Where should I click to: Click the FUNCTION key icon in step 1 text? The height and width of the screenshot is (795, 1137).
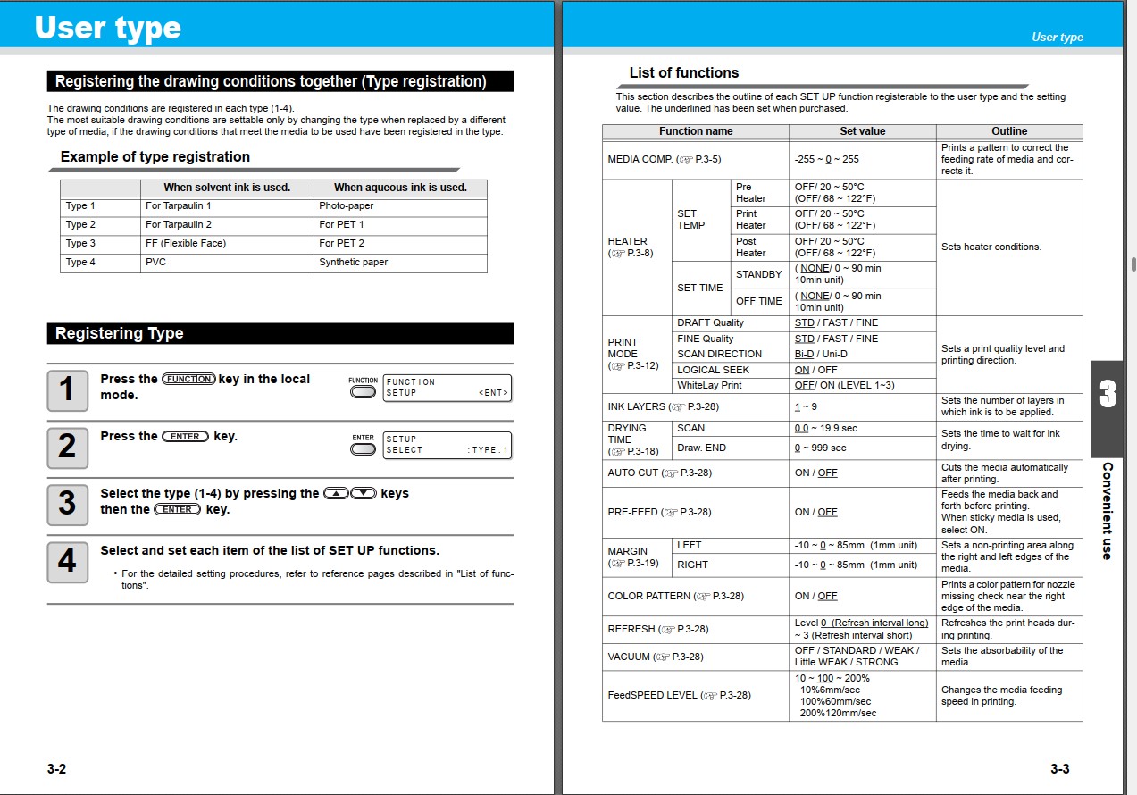click(x=188, y=379)
